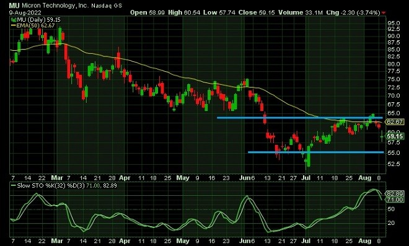Click the Volume 33.1M value
Image resolution: width=409 pixels, height=246 pixels.
point(301,12)
